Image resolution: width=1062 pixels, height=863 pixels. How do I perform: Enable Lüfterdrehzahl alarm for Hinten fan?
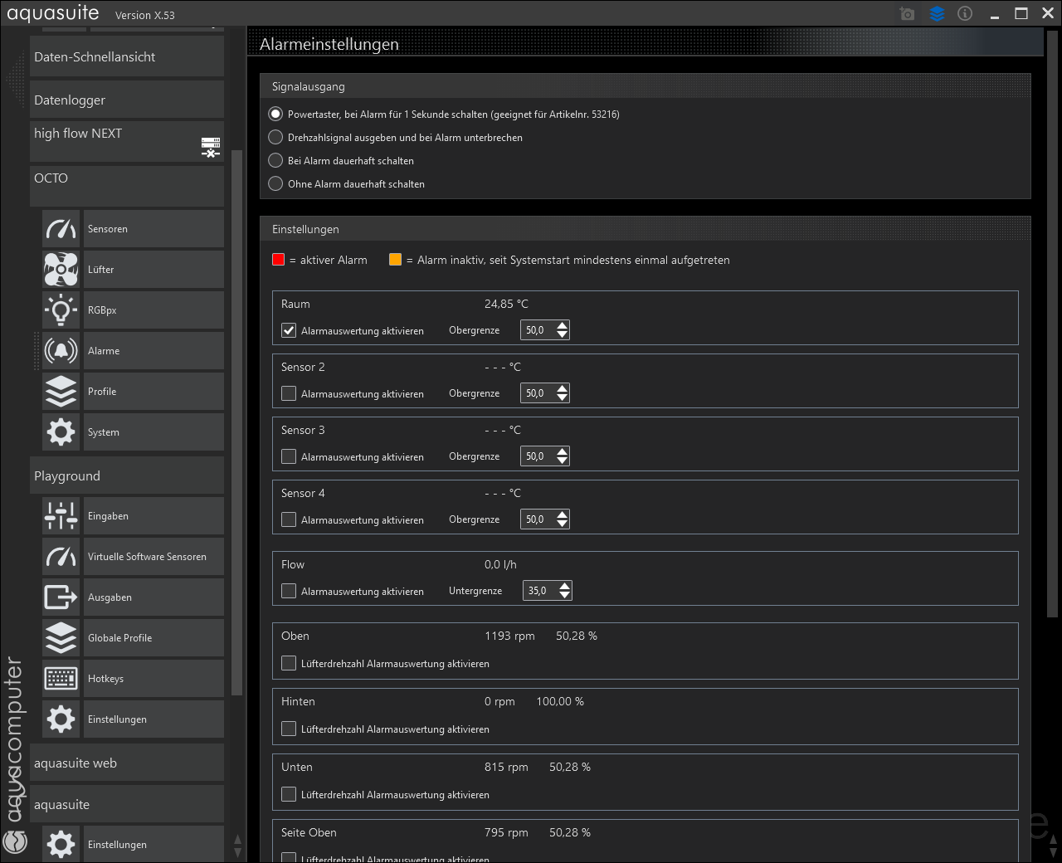pos(289,729)
